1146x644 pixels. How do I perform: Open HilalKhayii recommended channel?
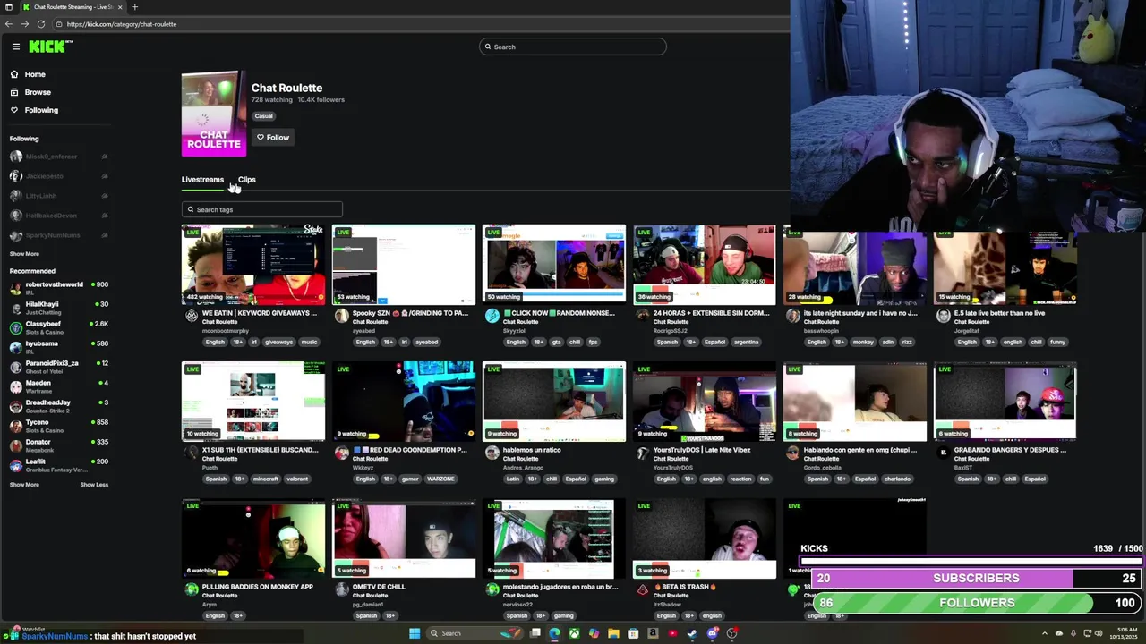click(x=59, y=308)
